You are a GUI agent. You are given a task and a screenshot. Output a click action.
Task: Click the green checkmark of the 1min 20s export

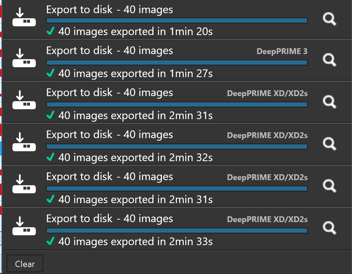click(x=50, y=31)
